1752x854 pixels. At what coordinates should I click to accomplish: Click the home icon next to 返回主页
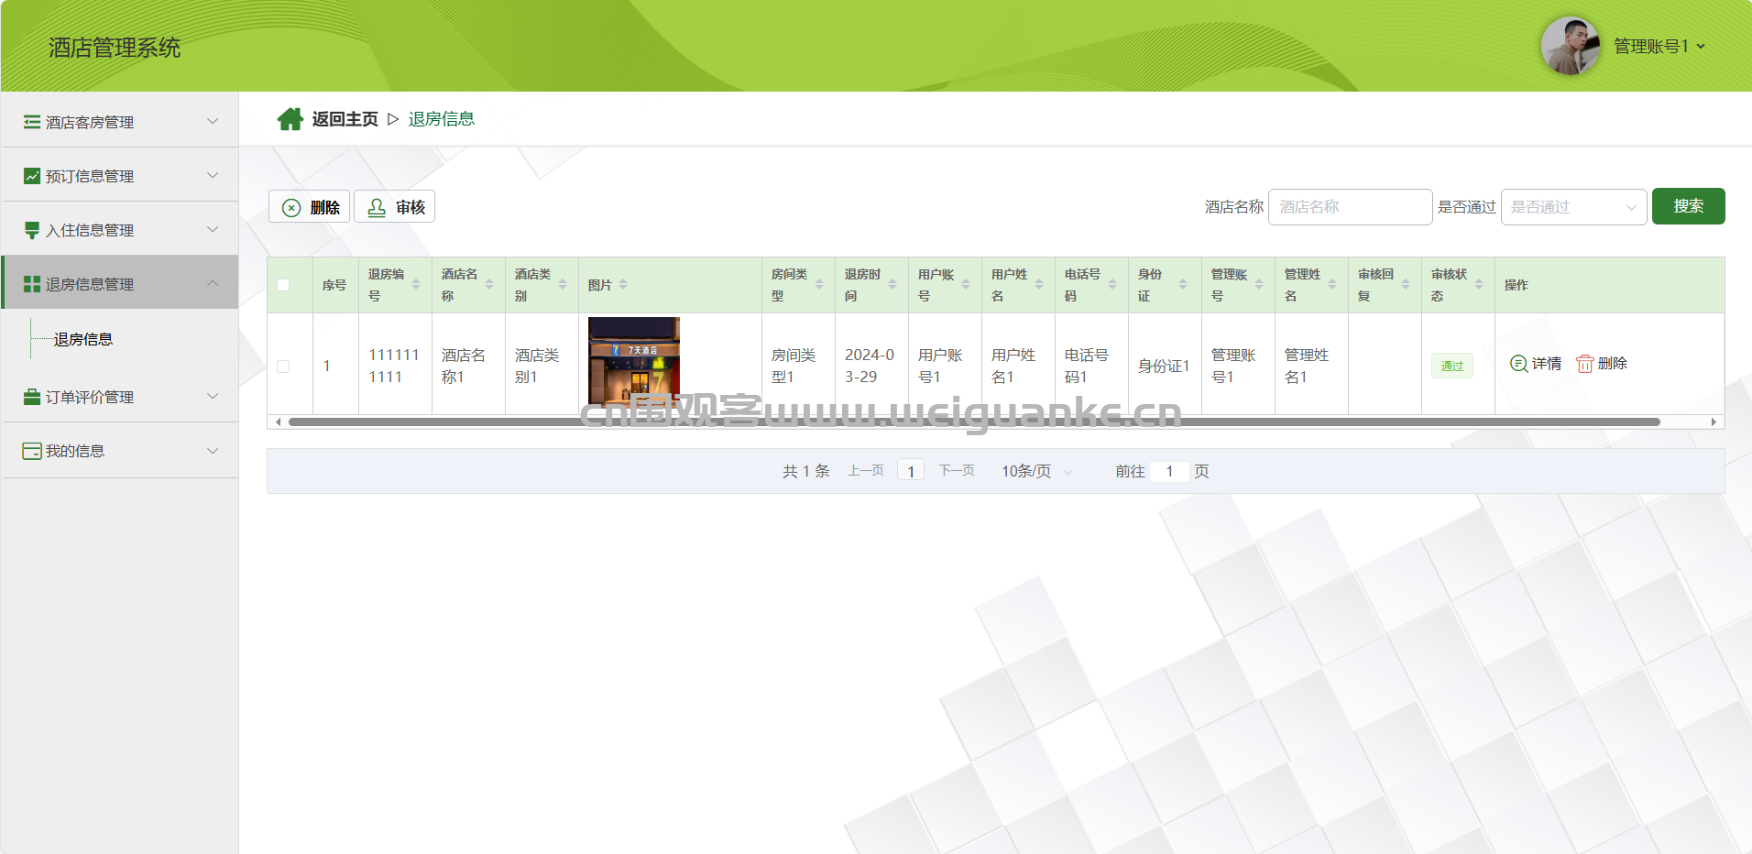(290, 119)
